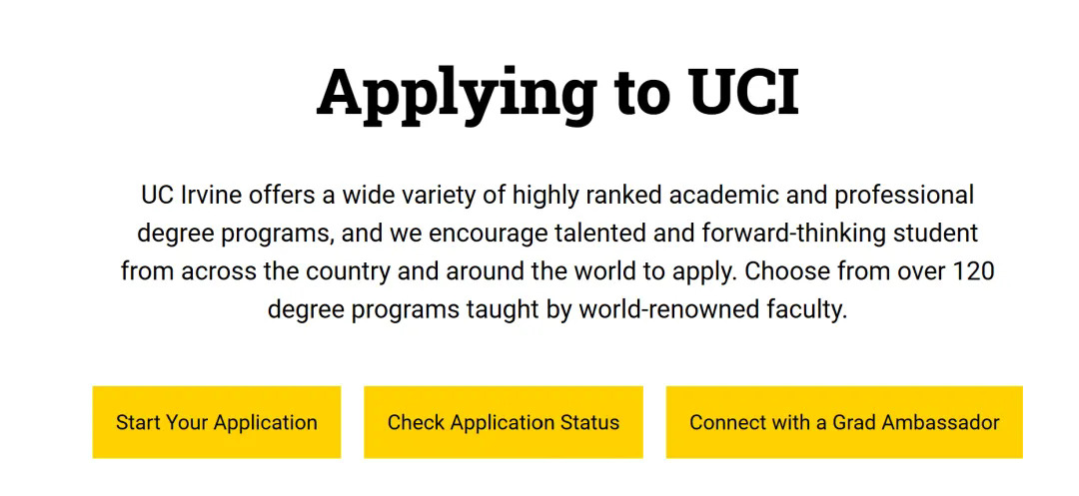The width and height of the screenshot is (1079, 496).
Task: Click the "Applying to UCI" heading
Action: point(557,92)
